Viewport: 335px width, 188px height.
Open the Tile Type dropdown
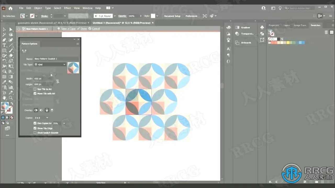click(50, 64)
